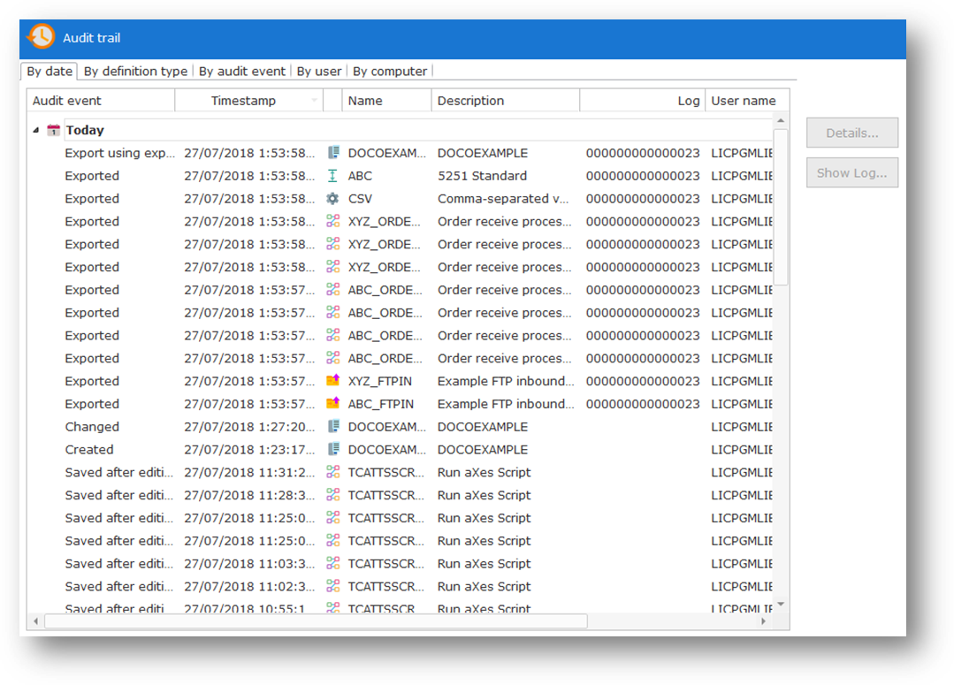Open the Timestamp column sort arrow

[x=314, y=101]
